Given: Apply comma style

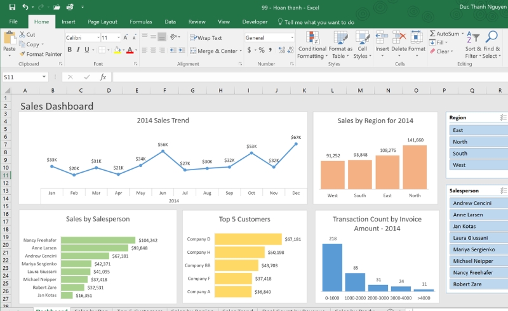Looking at the screenshot, I should [x=270, y=50].
